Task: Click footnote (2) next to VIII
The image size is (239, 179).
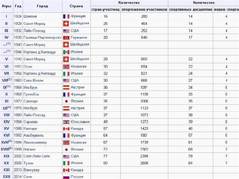Action: click(x=10, y=79)
